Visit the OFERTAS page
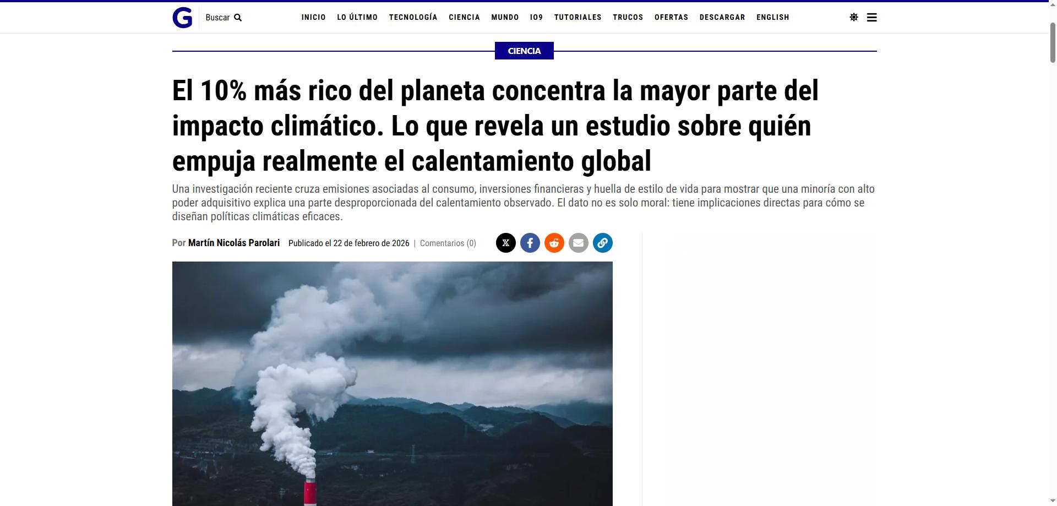The width and height of the screenshot is (1057, 506). pyautogui.click(x=671, y=18)
